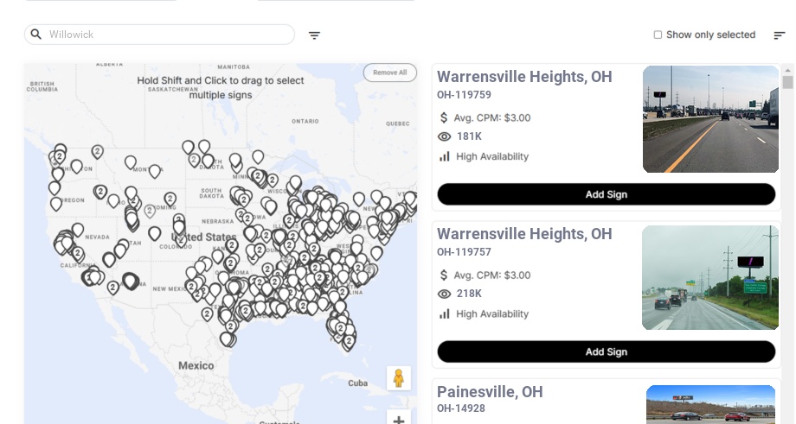Add sign OH-119757 to selection
796x424 pixels.
606,351
